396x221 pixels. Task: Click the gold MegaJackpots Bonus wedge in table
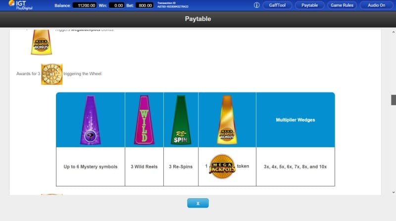tap(227, 120)
